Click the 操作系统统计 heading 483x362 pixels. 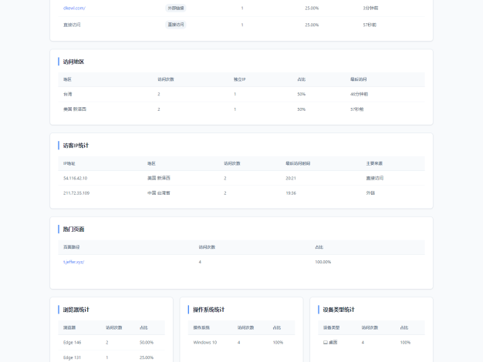pyautogui.click(x=209, y=310)
